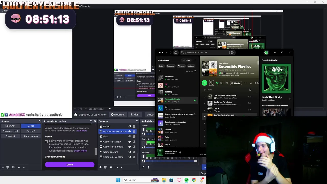
Task: Open Audio Mixer advanced properties gears icon
Action: click(143, 167)
